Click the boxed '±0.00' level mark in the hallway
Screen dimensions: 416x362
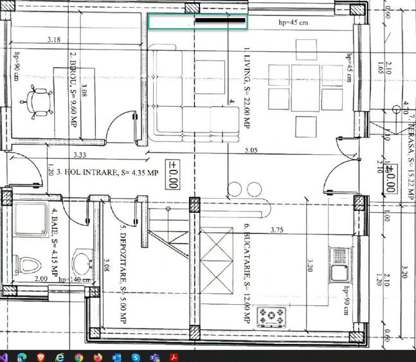(x=172, y=174)
